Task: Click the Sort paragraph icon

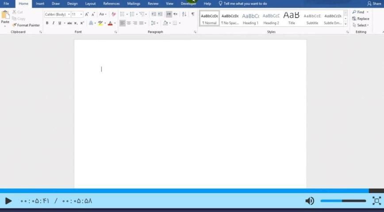Action: coord(184,14)
